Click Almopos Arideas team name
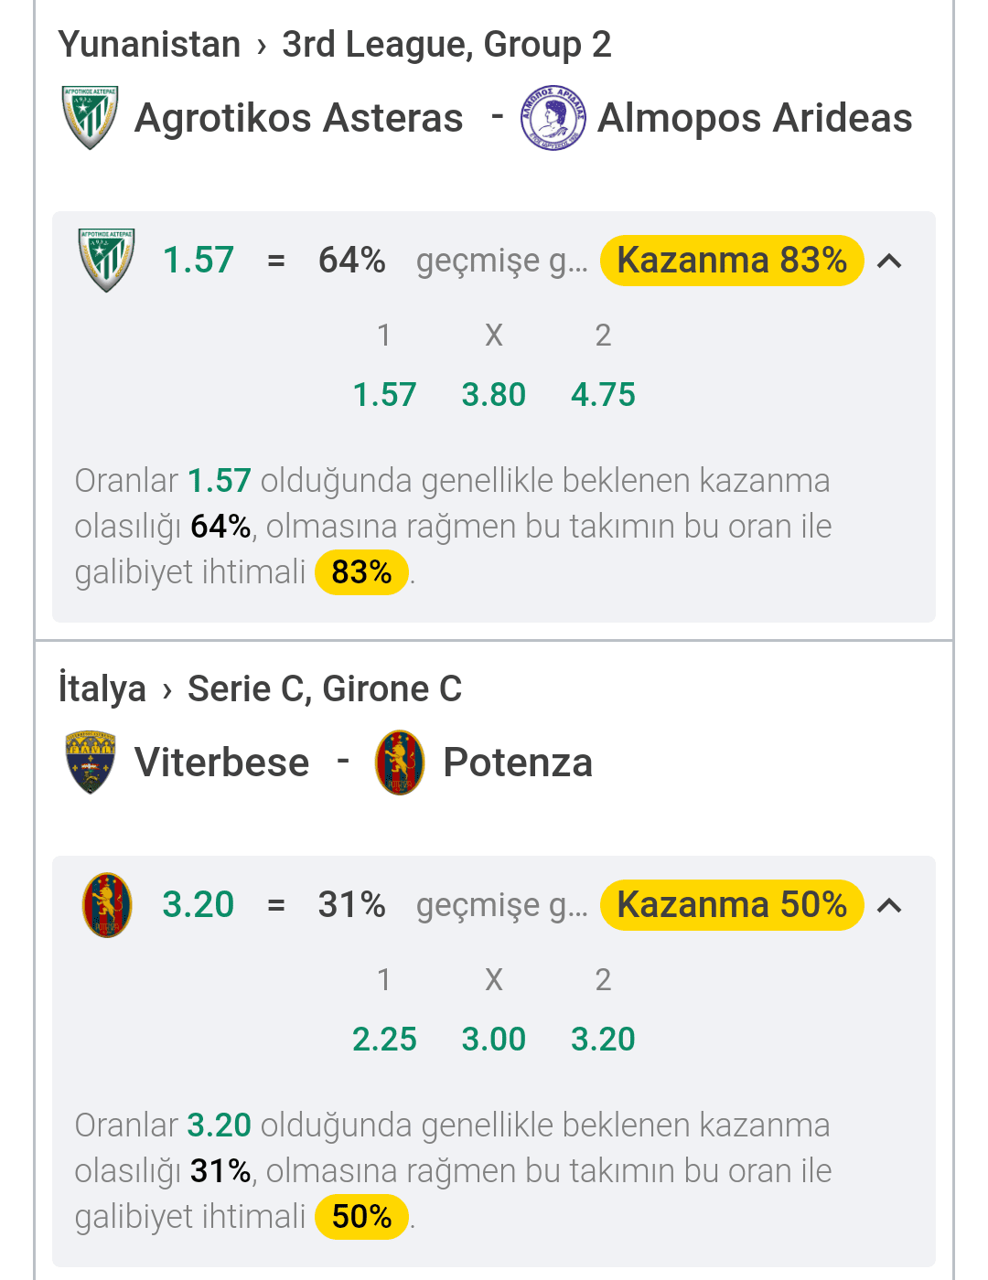 coord(755,118)
